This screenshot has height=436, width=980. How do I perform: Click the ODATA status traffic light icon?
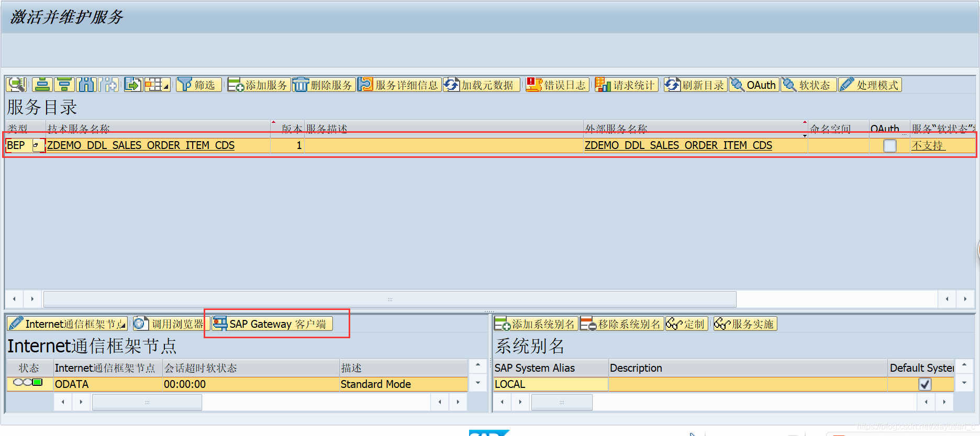pos(28,383)
